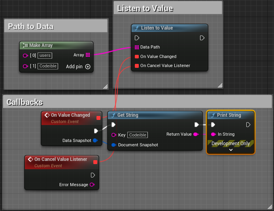Image resolution: width=274 pixels, height=211 pixels.
Task: Select the Listen to Value comment box title
Action: tap(145, 8)
